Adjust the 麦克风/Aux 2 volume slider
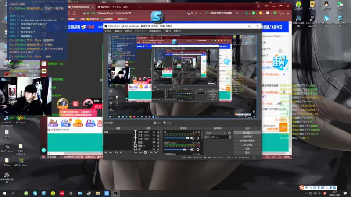Image resolution: width=351 pixels, height=197 pixels. click(x=177, y=149)
